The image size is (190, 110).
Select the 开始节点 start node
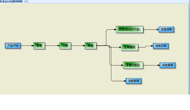tap(13, 46)
